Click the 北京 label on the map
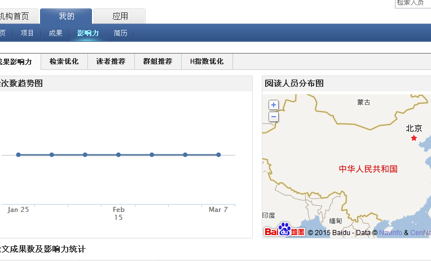 [414, 129]
